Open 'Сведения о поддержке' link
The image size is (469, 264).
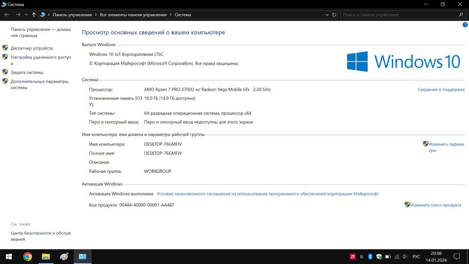(441, 90)
